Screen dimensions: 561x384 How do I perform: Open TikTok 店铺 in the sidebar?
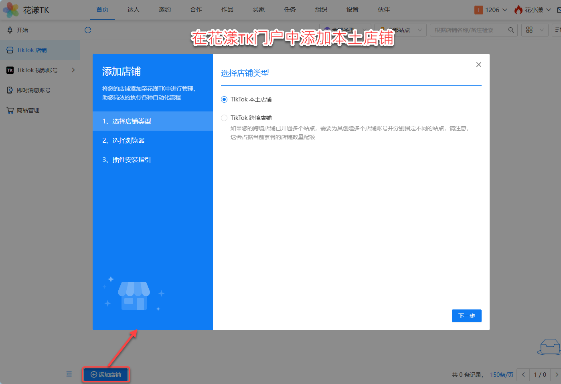(40, 50)
